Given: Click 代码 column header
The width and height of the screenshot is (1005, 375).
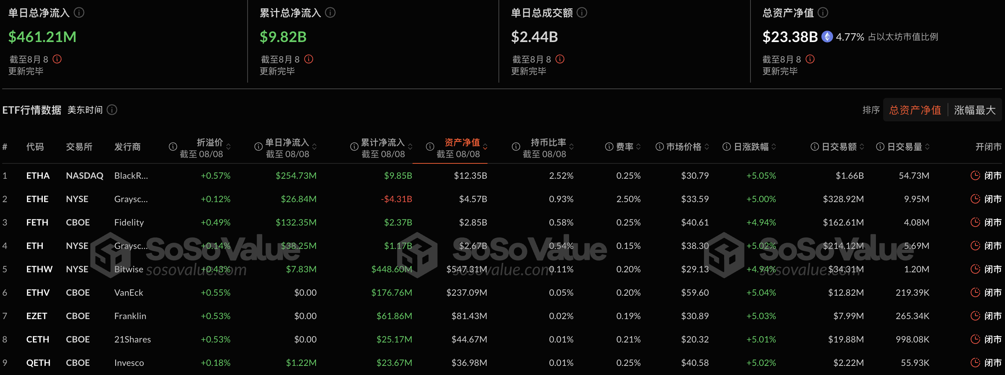Looking at the screenshot, I should pyautogui.click(x=35, y=147).
